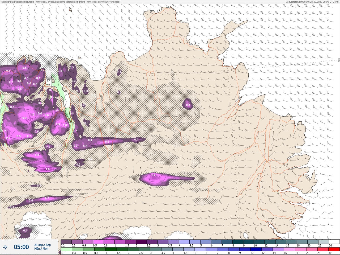340x255 pixels.
Task: Click the '0.2' label in the upper legend
Action: pos(63,245)
